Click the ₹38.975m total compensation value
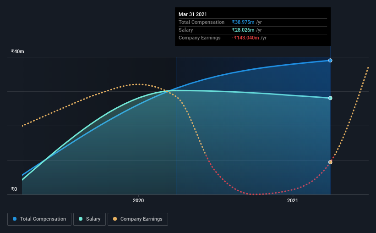The height and width of the screenshot is (233, 376). click(x=243, y=22)
